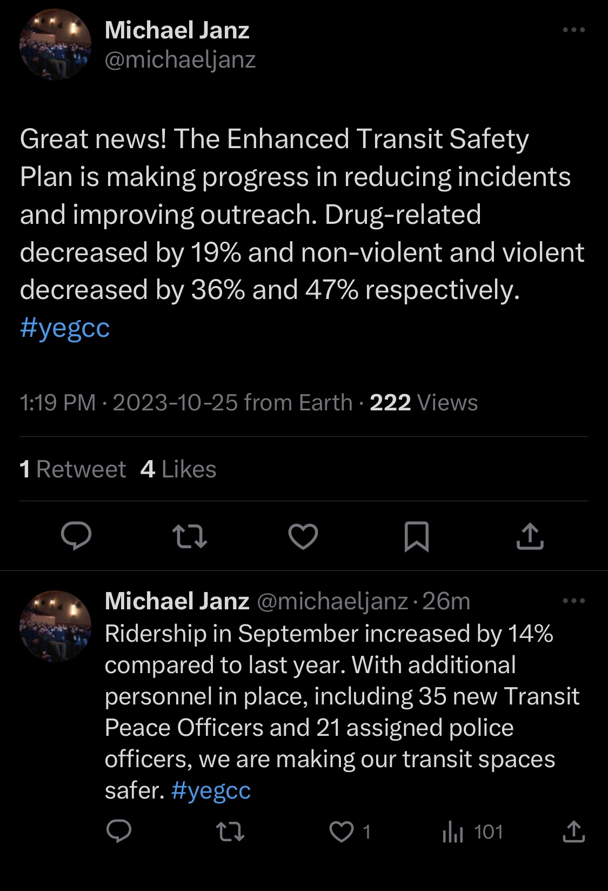The width and height of the screenshot is (608, 891).
Task: Open #yegcc hashtag in ridership reply
Action: (211, 790)
